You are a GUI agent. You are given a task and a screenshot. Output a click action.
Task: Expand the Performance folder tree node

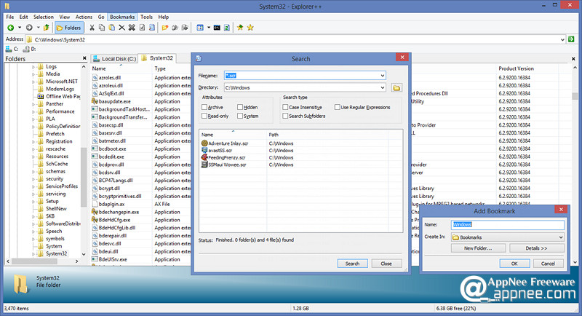point(33,111)
